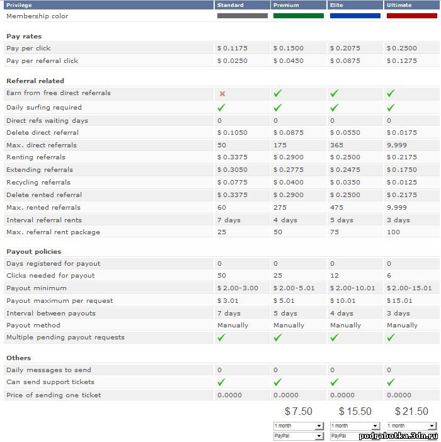This screenshot has width=441, height=442.
Task: Open the Premium PayPal payment method dropdown
Action: (298, 436)
